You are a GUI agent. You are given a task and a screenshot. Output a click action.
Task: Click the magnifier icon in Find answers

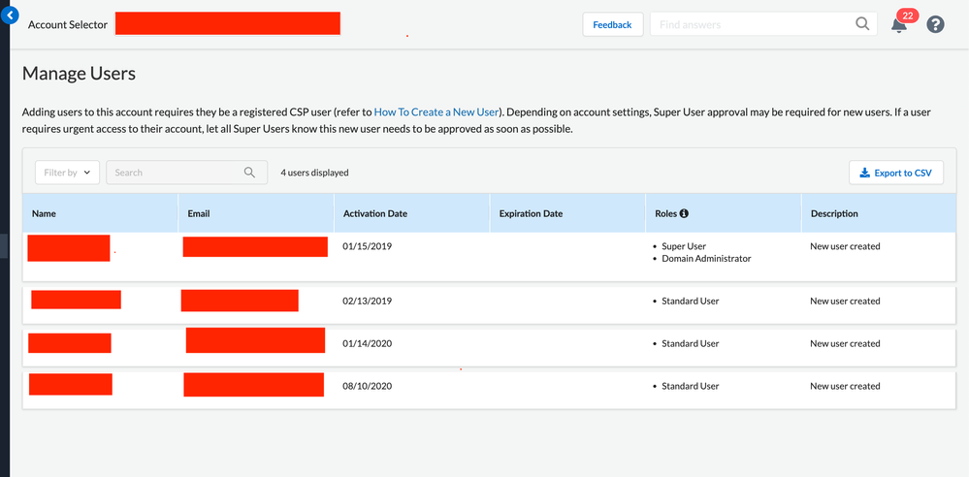(x=862, y=24)
